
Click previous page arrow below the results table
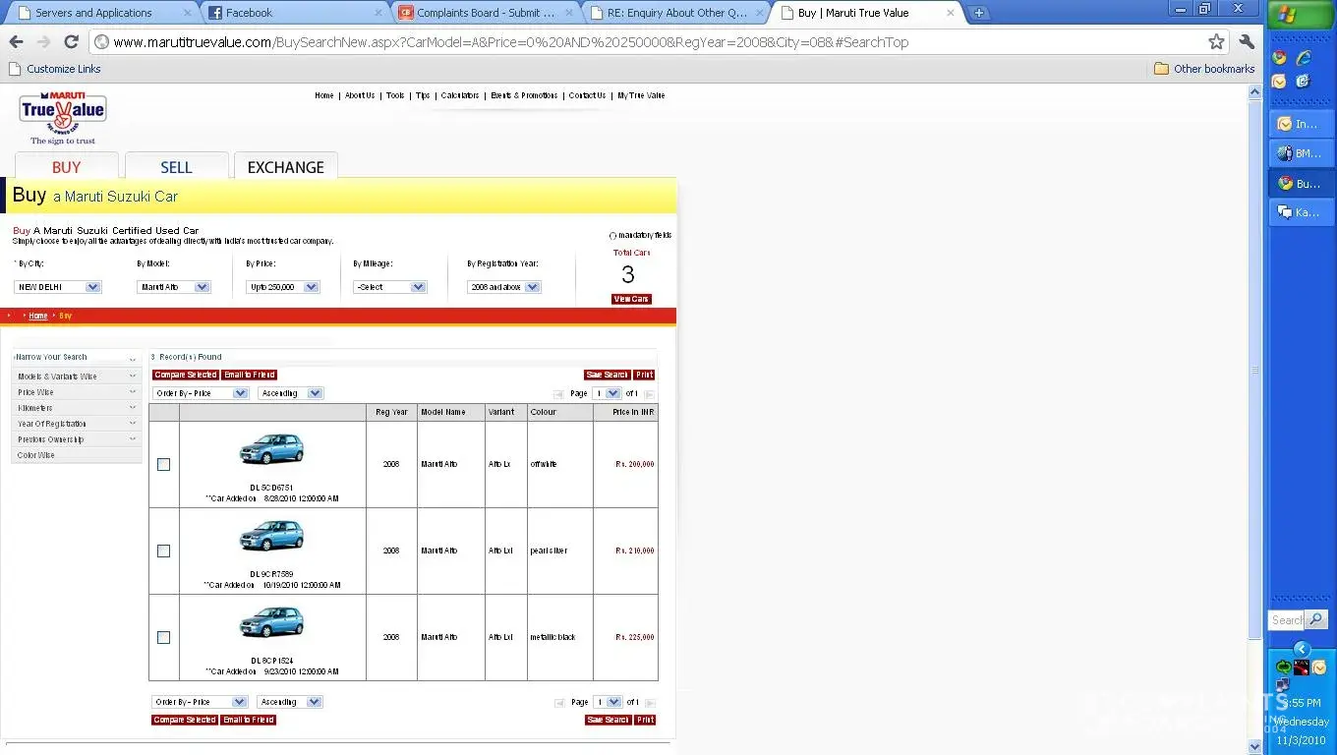(558, 703)
